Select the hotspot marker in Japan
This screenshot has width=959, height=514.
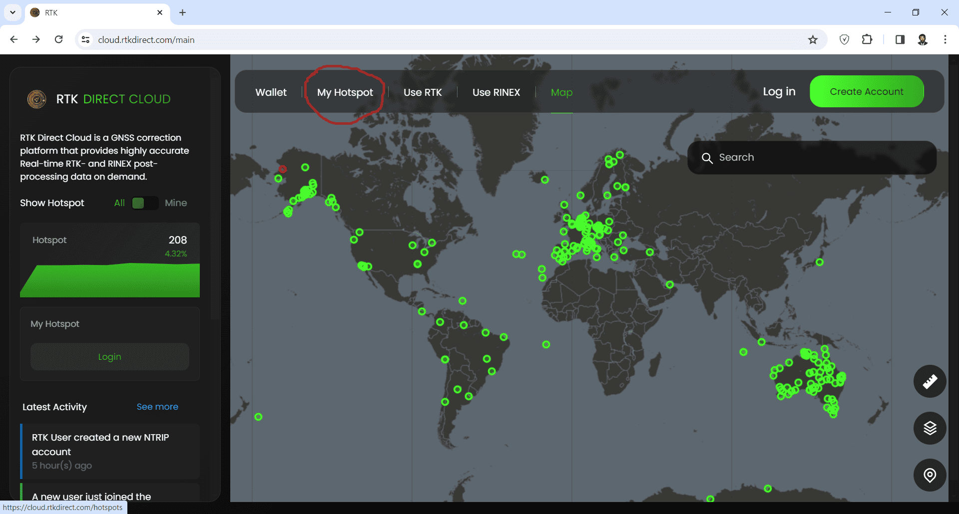820,262
